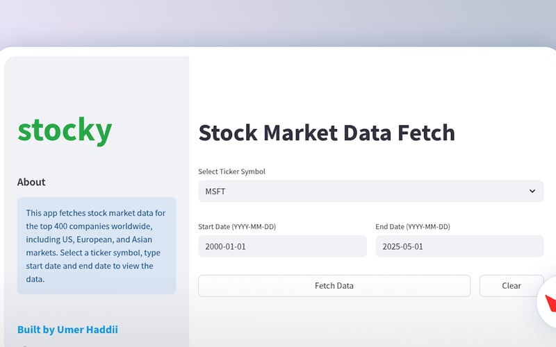Click blank main area above the title
Viewport: 556px width, 347px height.
368,83
